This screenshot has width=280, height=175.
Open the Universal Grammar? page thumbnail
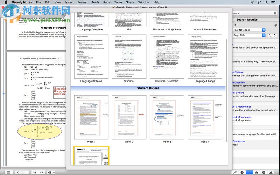click(x=167, y=56)
